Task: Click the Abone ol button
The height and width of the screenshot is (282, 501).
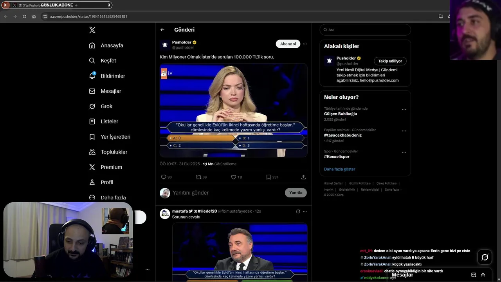Action: click(x=288, y=44)
